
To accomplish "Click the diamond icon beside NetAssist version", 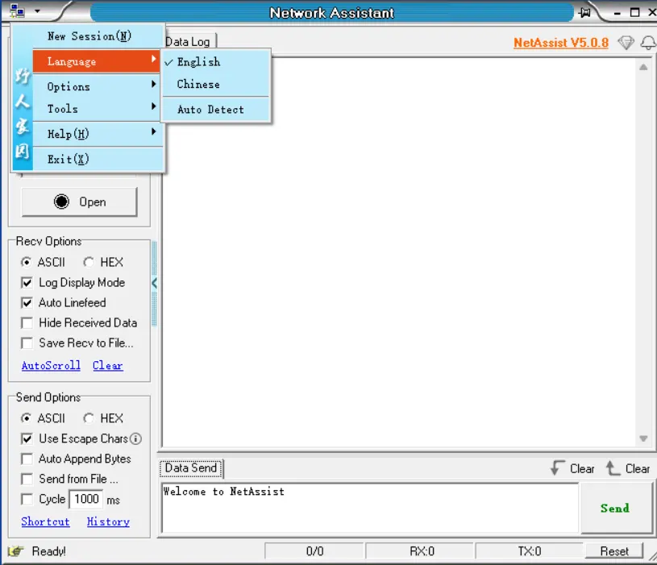I will pos(626,43).
